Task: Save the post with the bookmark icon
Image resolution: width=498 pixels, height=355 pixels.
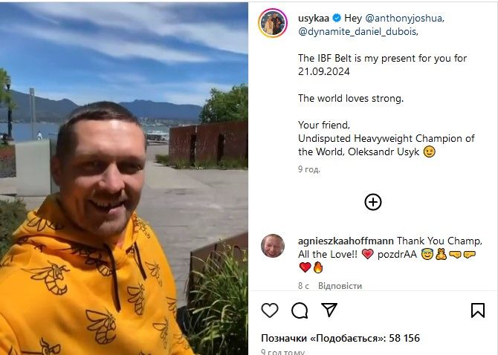Action: click(478, 310)
